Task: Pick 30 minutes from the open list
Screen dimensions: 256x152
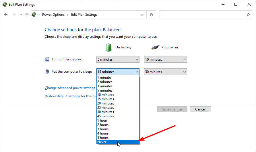Action: [118, 112]
